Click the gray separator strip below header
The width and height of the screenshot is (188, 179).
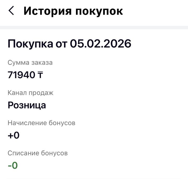(94, 27)
